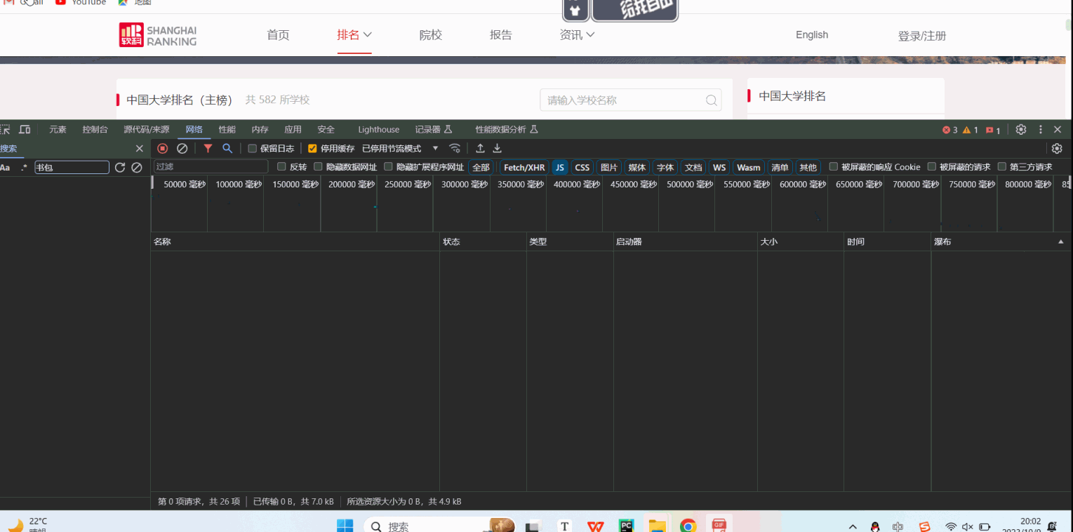Click the search text field containing 书包
The height and width of the screenshot is (532, 1073).
[72, 168]
